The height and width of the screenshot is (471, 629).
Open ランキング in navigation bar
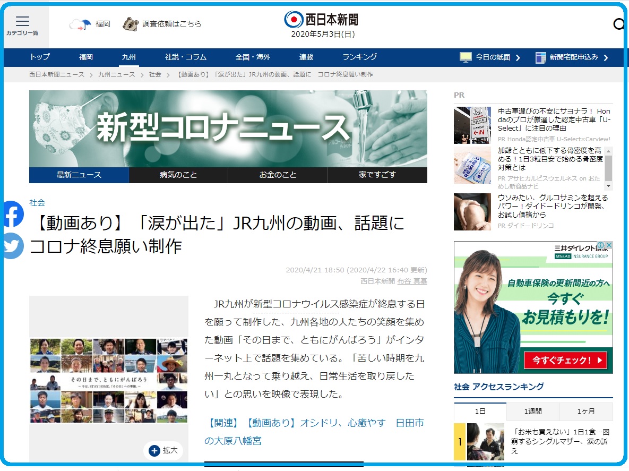point(359,57)
